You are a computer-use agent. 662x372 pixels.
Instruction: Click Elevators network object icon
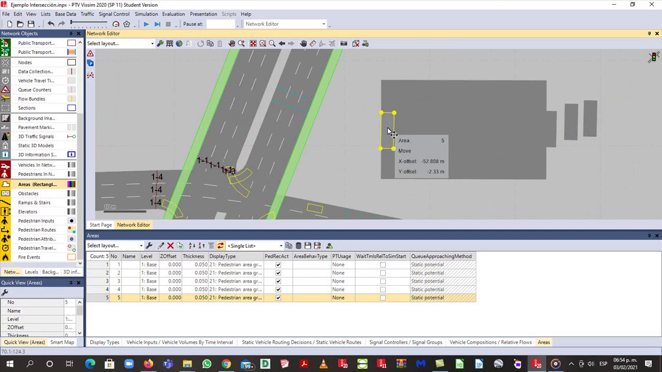5,211
